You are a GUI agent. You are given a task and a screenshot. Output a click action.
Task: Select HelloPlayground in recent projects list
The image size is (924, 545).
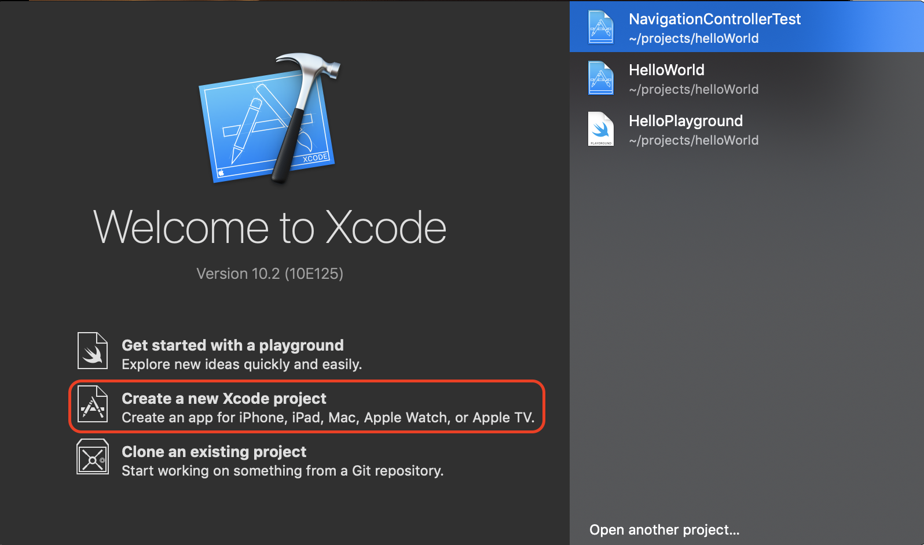pyautogui.click(x=747, y=128)
